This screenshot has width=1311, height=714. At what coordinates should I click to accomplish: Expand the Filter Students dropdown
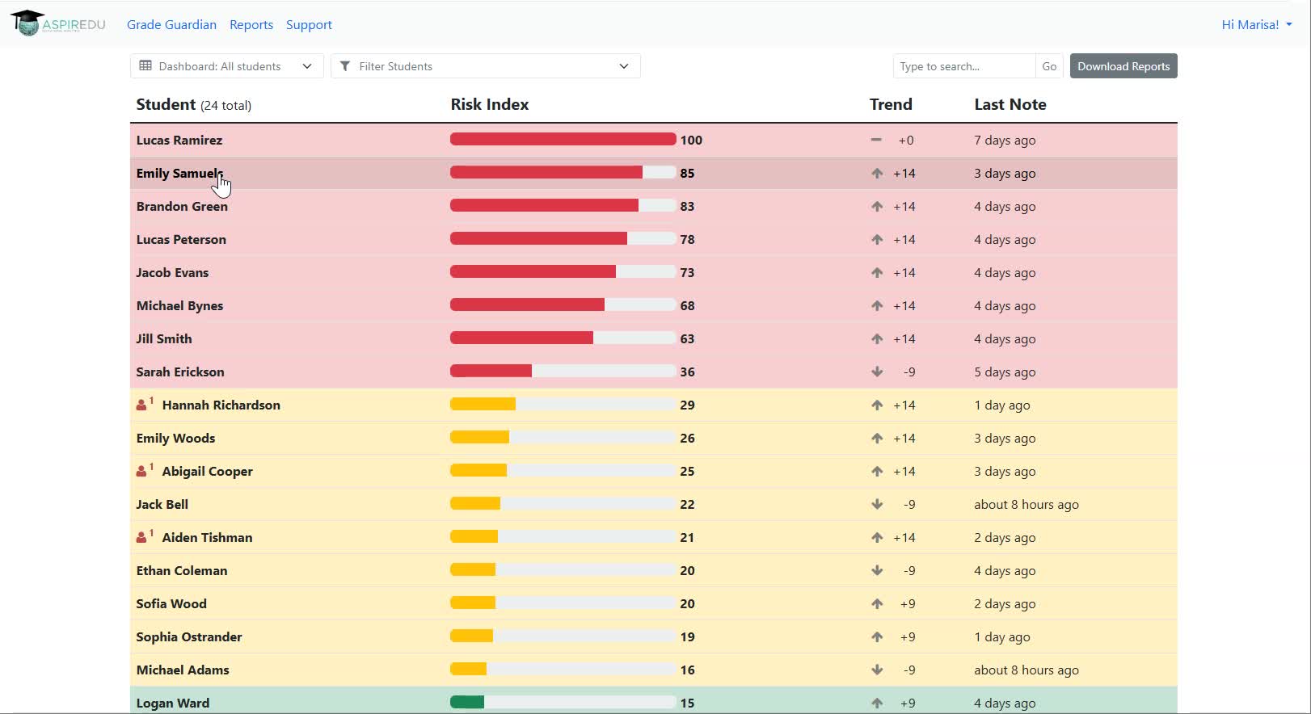point(485,66)
